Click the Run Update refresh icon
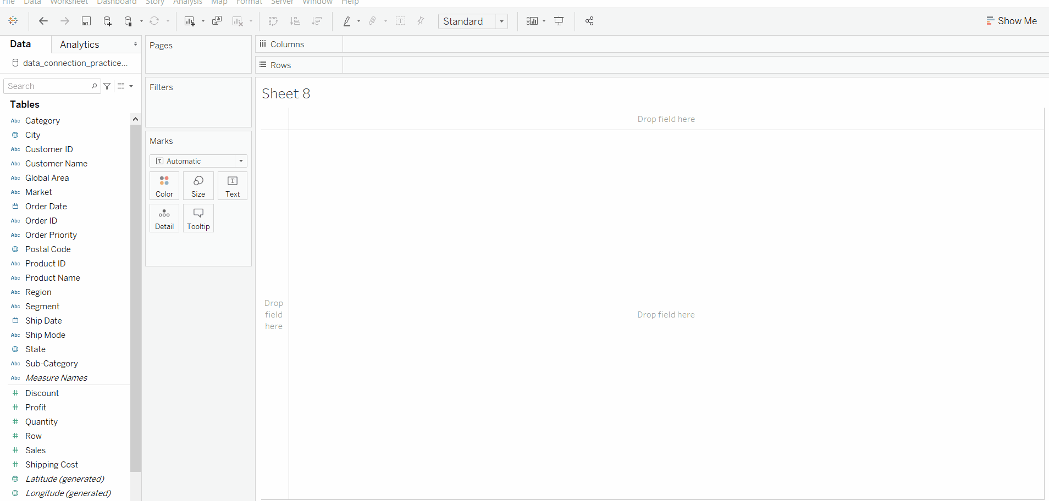Image resolution: width=1049 pixels, height=501 pixels. click(154, 21)
